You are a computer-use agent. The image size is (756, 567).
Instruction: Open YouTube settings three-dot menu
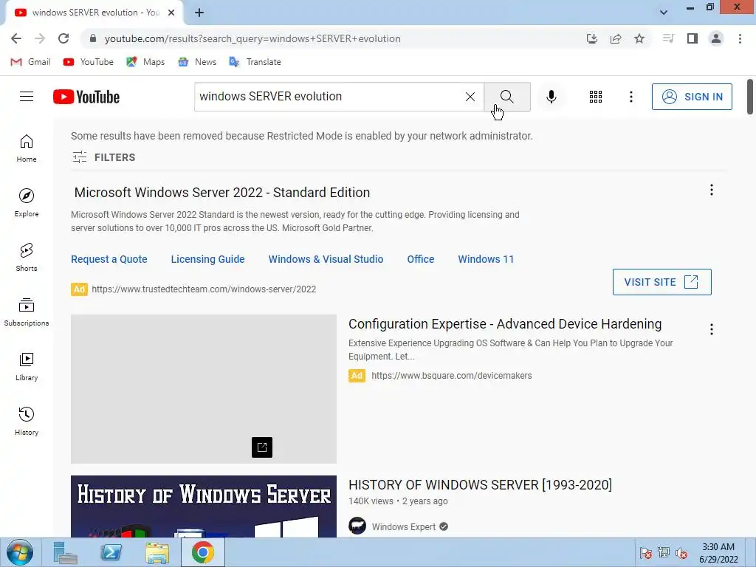(x=630, y=97)
